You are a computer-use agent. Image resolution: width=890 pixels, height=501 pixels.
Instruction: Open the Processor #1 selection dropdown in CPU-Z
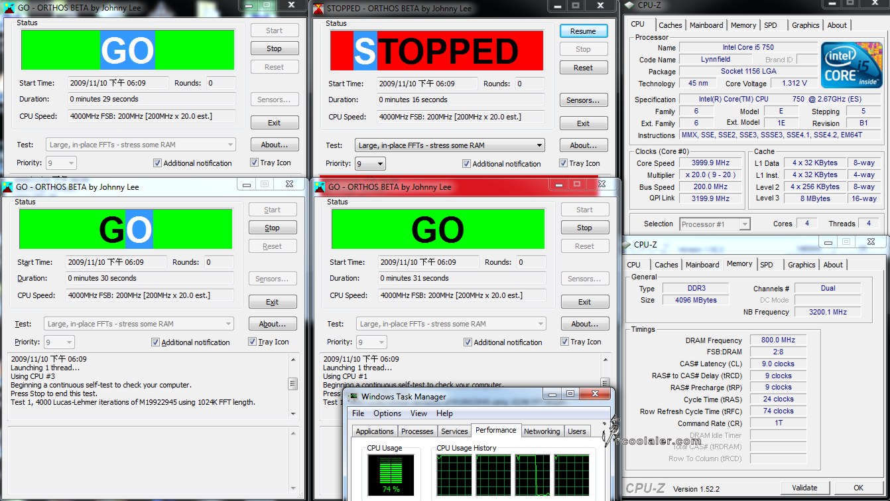[x=715, y=224]
